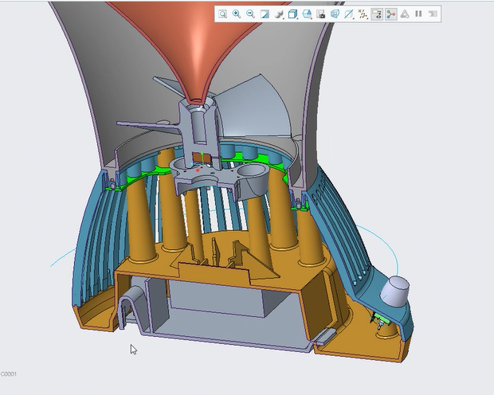This screenshot has height=395, width=494.
Task: Click the Refit view icon
Action: (x=223, y=14)
